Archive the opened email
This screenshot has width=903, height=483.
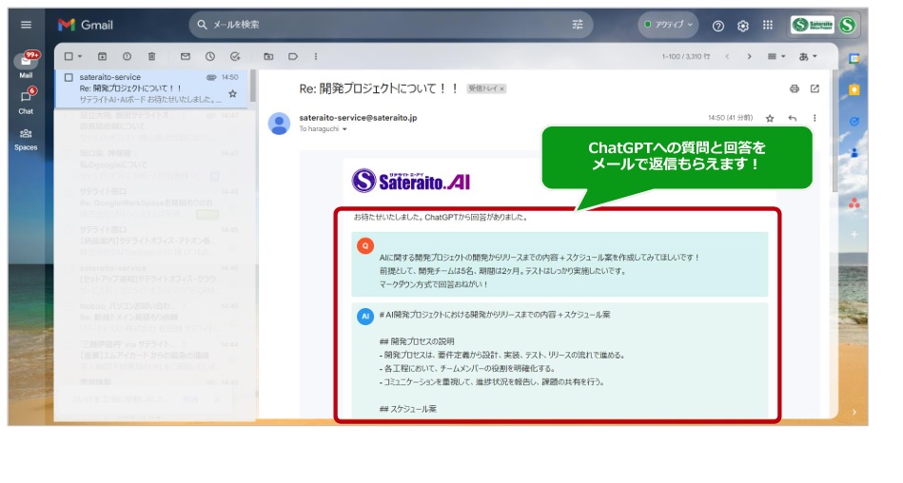coord(103,56)
